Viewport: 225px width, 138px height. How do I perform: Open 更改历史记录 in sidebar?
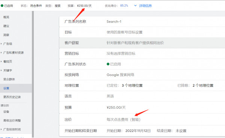tap(12, 97)
